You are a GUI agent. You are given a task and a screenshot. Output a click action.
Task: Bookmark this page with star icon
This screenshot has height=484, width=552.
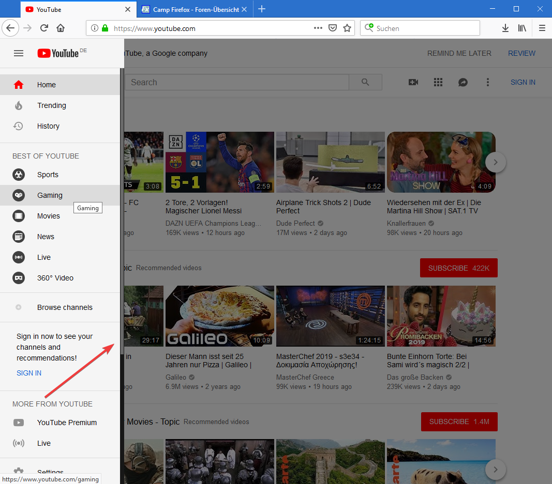(x=347, y=28)
